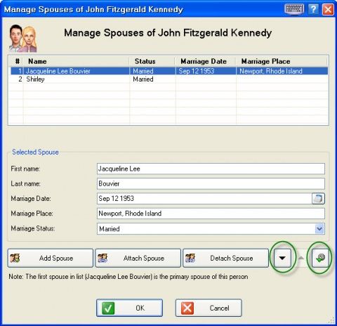Click the Status column header
Screen dimensions: 337x326
pyautogui.click(x=152, y=61)
